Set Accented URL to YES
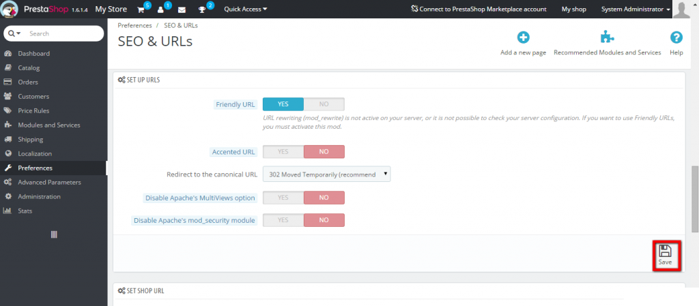 point(283,152)
